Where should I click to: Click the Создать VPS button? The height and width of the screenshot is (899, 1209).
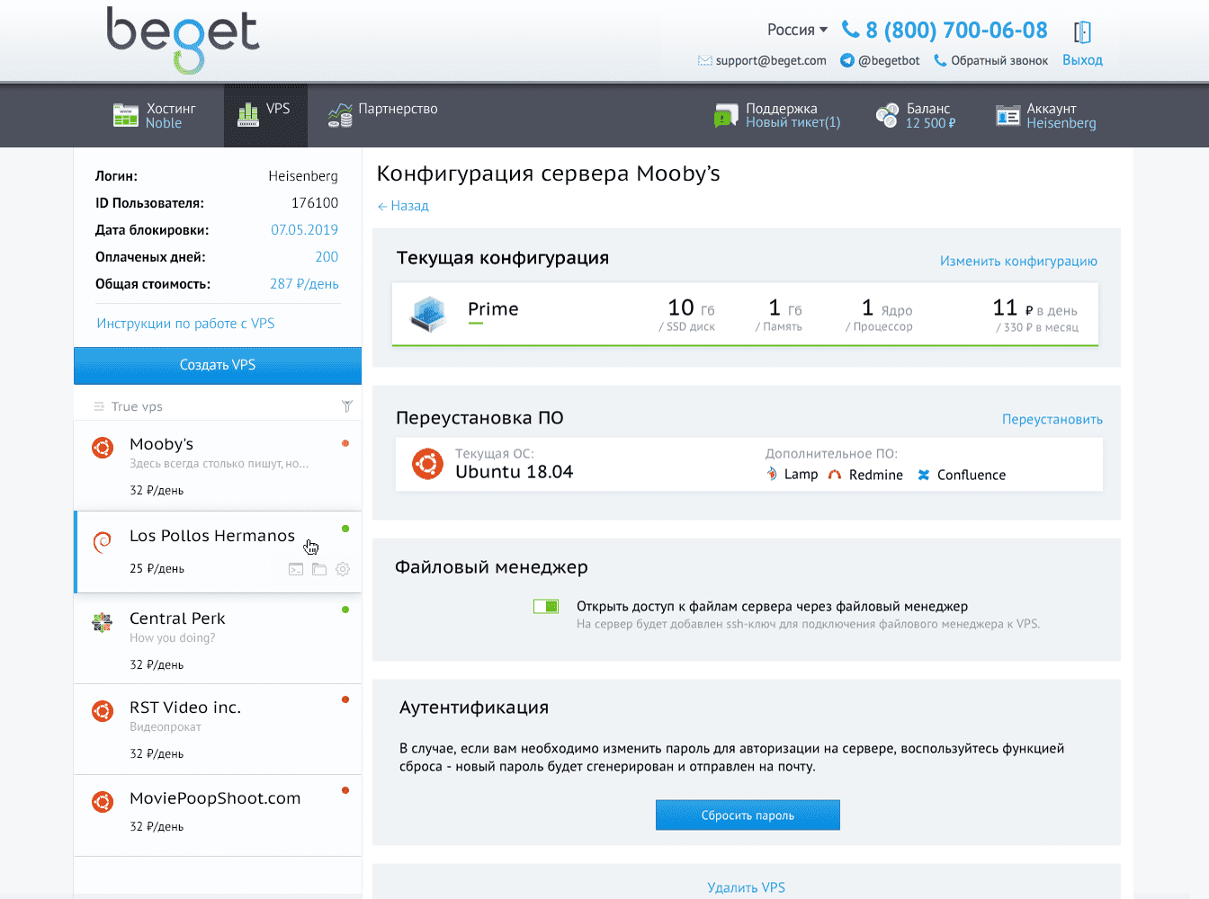pyautogui.click(x=218, y=365)
